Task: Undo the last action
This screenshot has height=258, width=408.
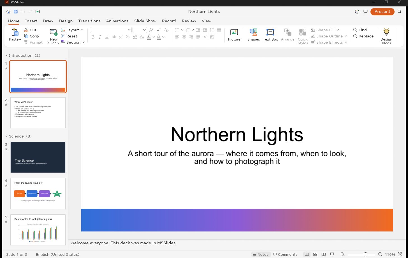Action: (23, 12)
